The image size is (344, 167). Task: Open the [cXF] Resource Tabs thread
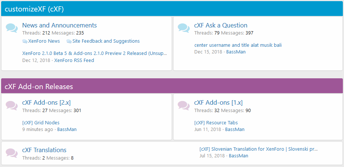[216, 122]
